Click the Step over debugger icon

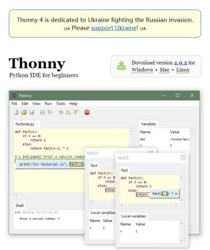pyautogui.click(x=61, y=112)
